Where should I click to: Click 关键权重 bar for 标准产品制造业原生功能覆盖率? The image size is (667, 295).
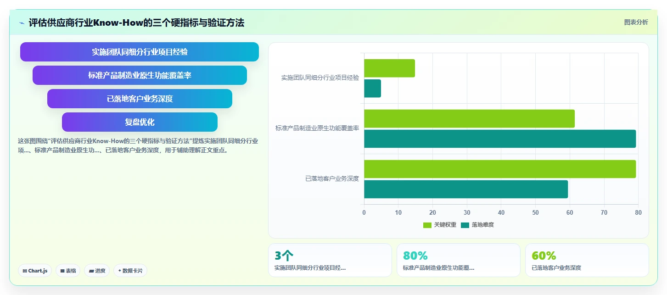tap(469, 118)
